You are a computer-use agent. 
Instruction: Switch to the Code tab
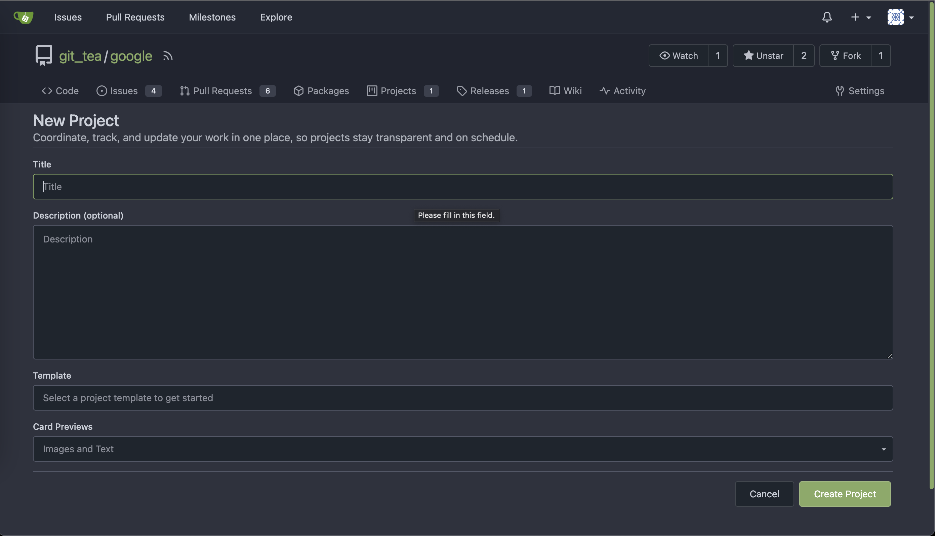(x=60, y=91)
